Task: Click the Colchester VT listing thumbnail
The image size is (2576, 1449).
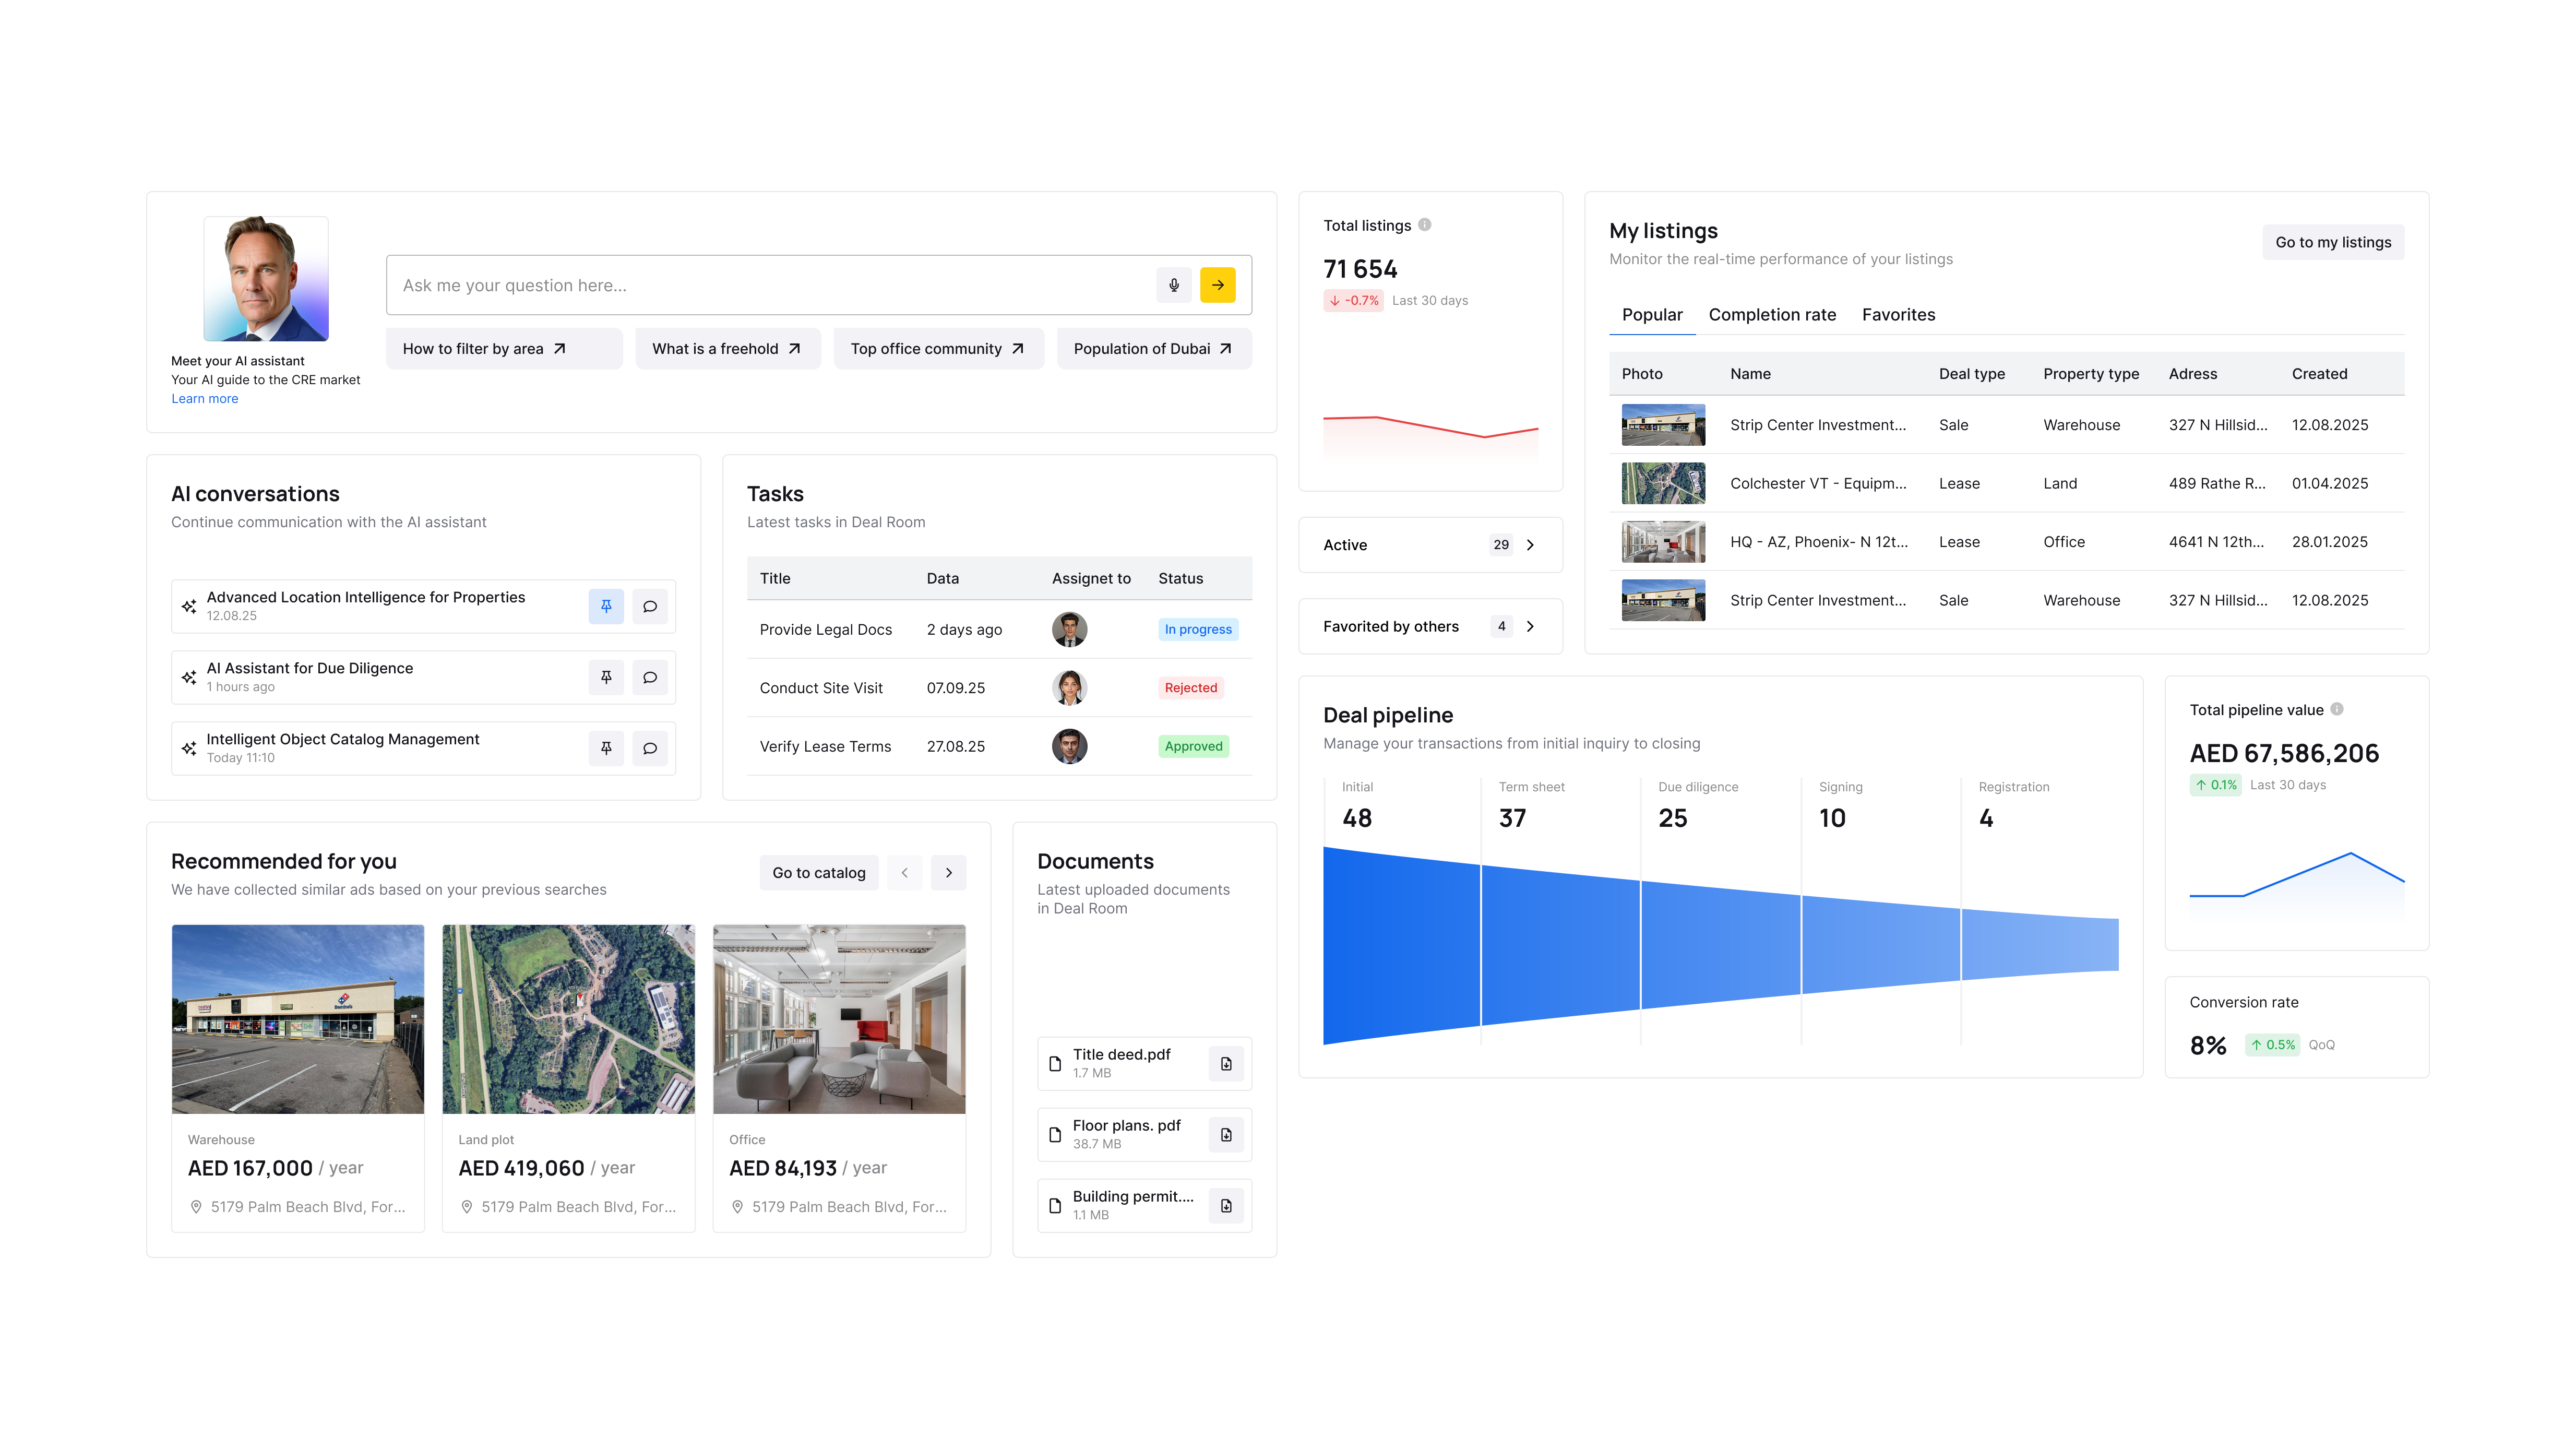Action: (1663, 483)
